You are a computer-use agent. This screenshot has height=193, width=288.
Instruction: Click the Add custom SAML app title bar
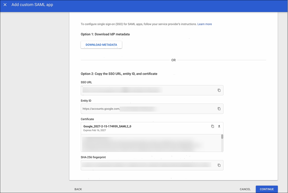click(32, 5)
